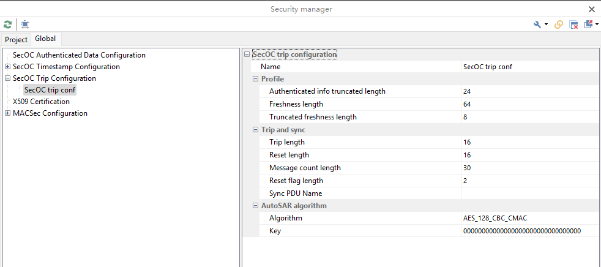The image size is (601, 267).
Task: Click the detach window icon with red arrow
Action: pos(588,24)
